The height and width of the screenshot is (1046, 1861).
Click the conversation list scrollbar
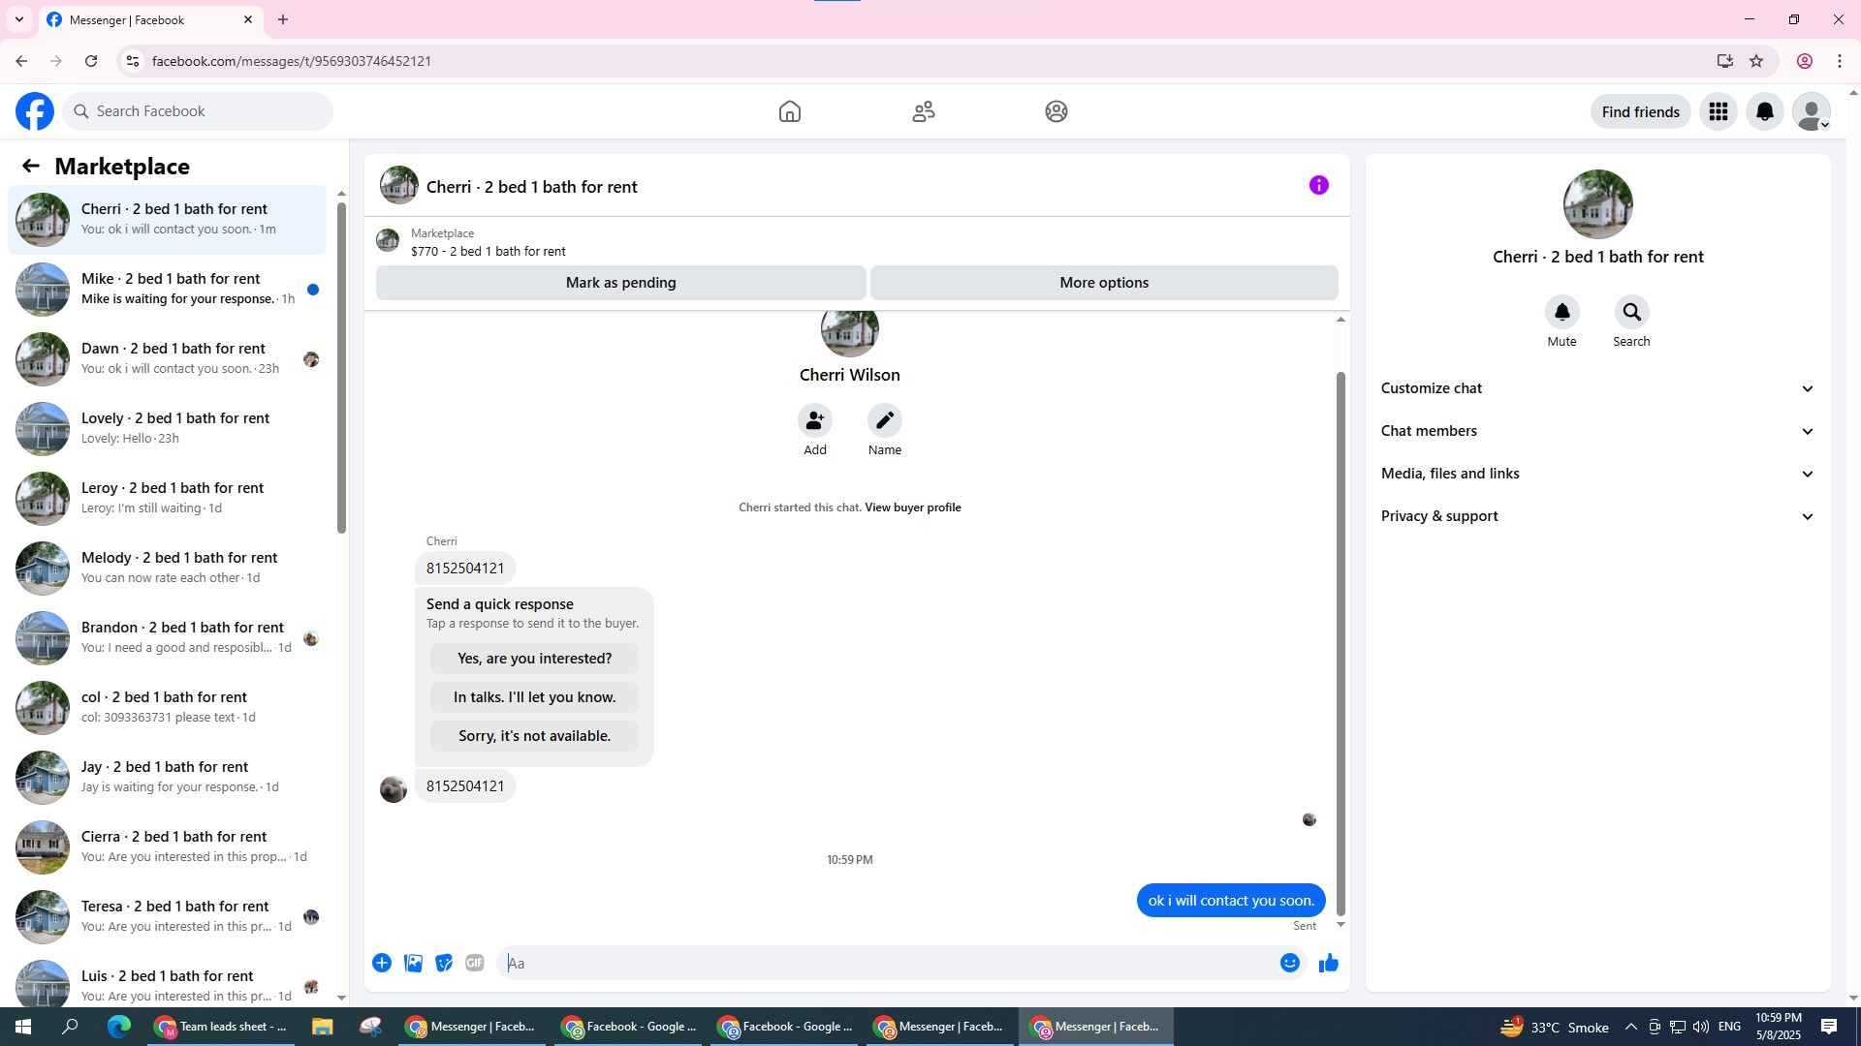[x=341, y=368]
